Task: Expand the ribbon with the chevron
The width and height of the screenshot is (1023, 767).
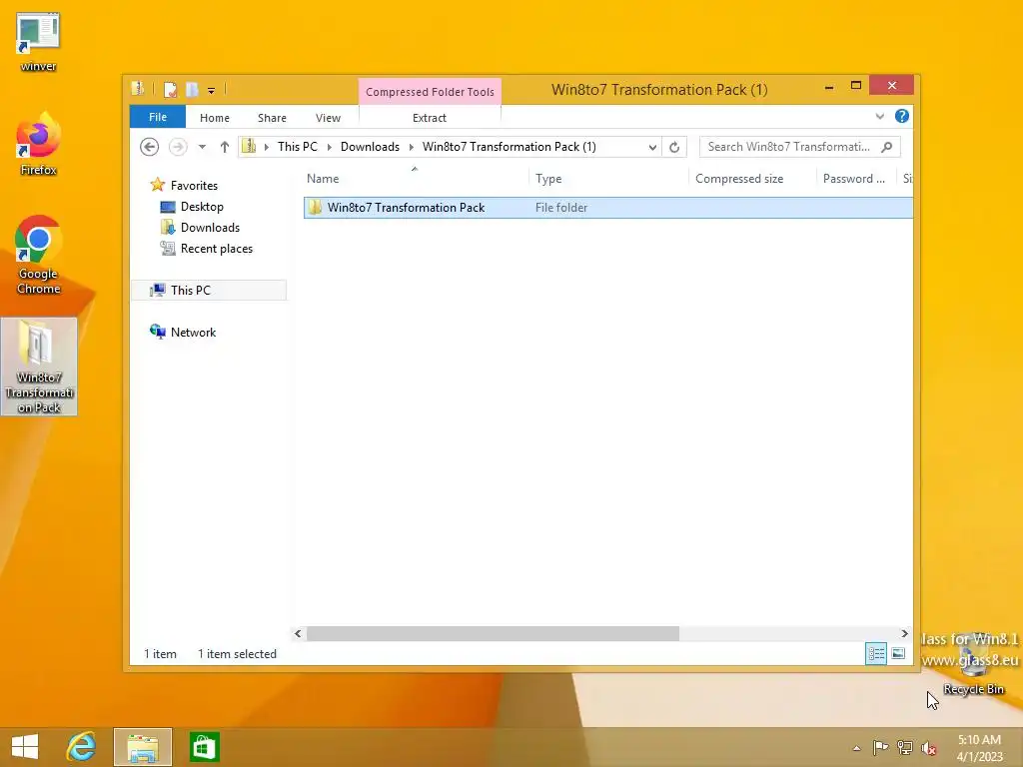Action: tap(879, 117)
